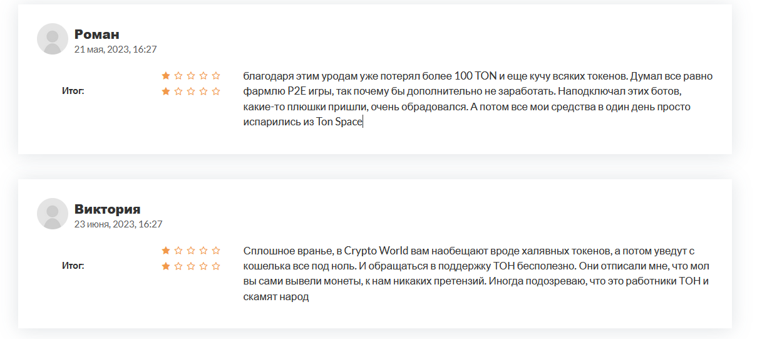Screen dimensions: 757x339
Task: Click the Итог label in Виктория's review
Action: (x=73, y=266)
